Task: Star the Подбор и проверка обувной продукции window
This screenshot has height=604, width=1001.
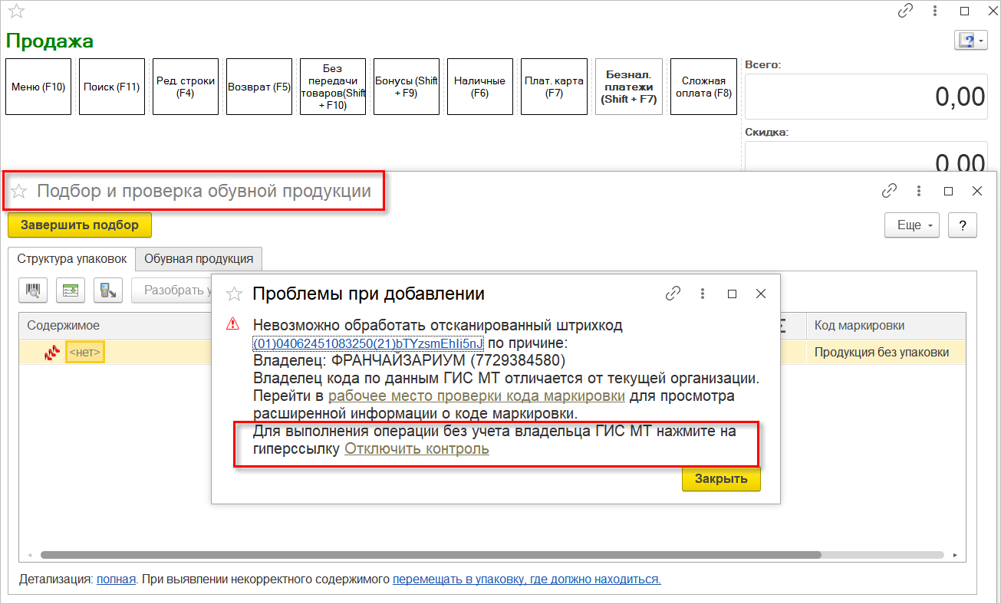Action: [18, 191]
